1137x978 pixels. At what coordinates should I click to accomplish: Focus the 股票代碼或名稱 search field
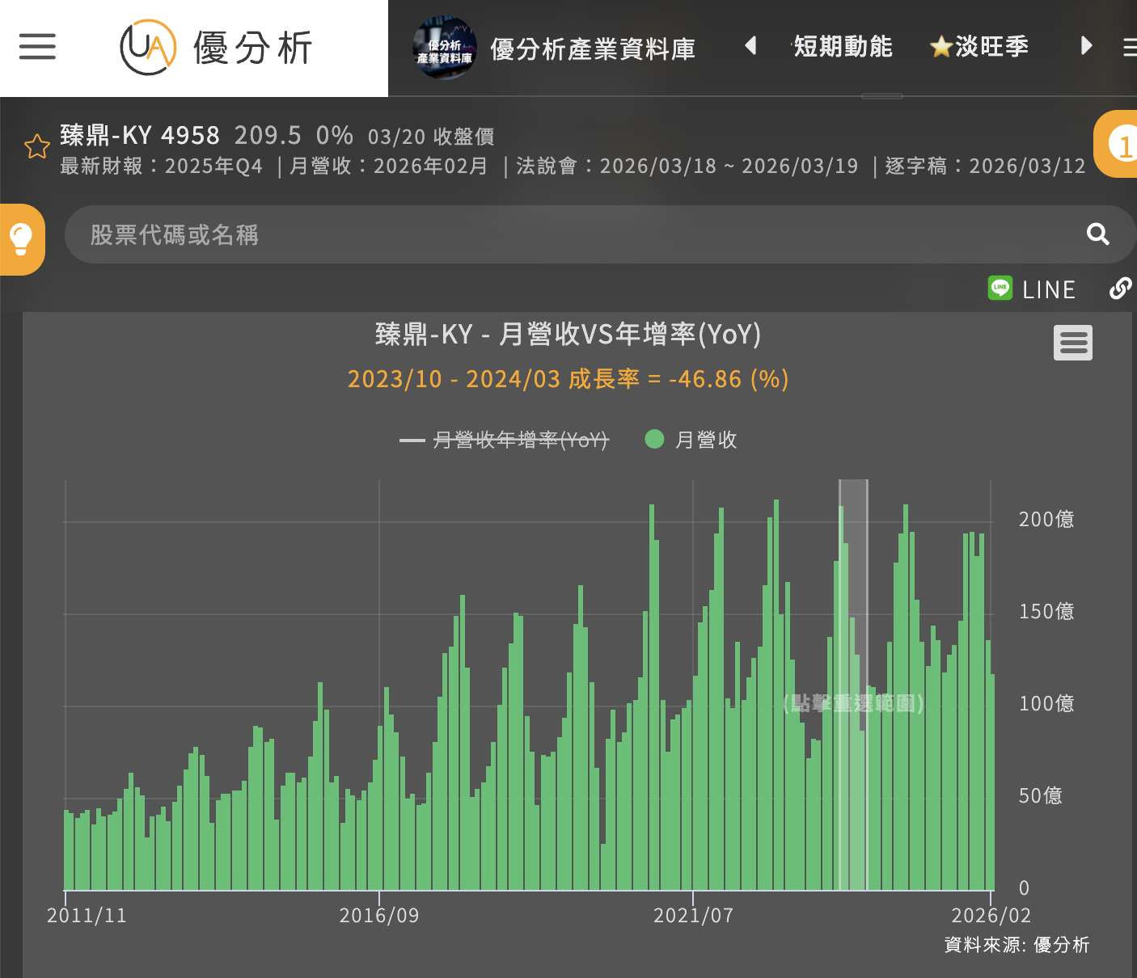point(566,234)
